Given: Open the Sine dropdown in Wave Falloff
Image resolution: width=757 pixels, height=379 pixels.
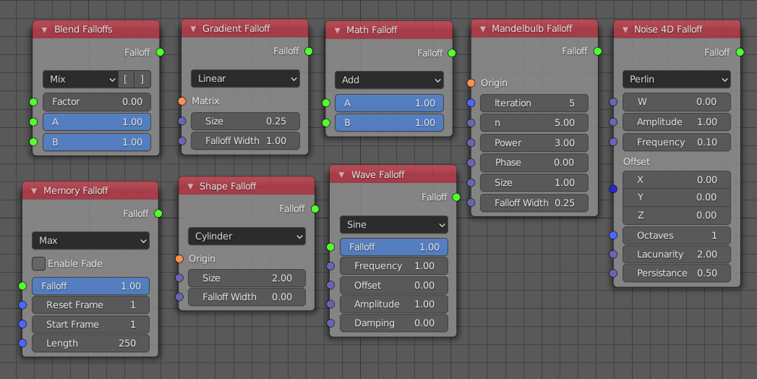Looking at the screenshot, I should click(x=394, y=225).
